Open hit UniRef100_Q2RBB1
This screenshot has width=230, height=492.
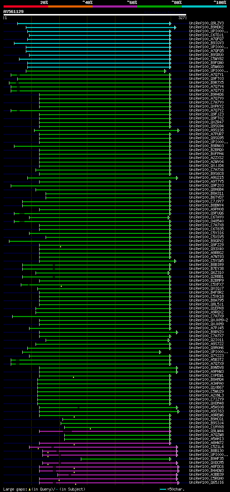(206, 277)
